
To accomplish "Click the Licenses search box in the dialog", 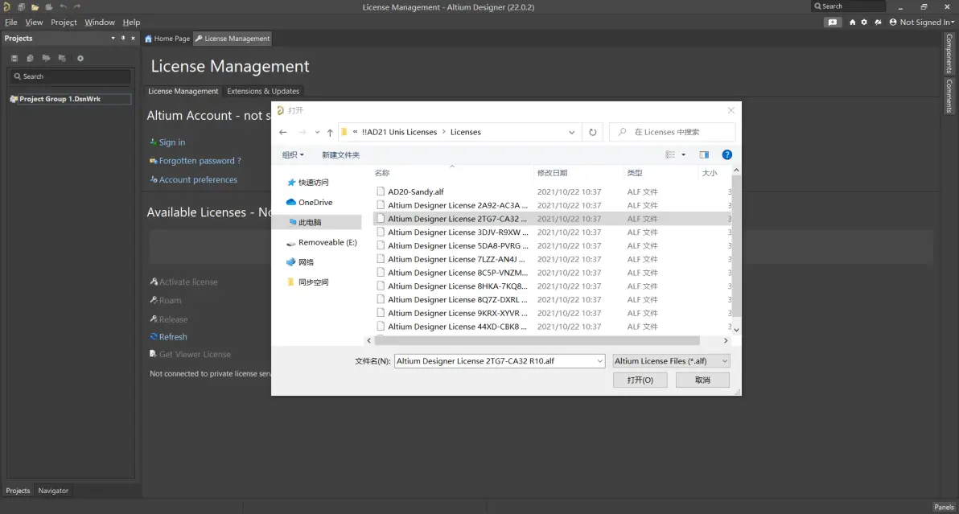I will point(673,132).
